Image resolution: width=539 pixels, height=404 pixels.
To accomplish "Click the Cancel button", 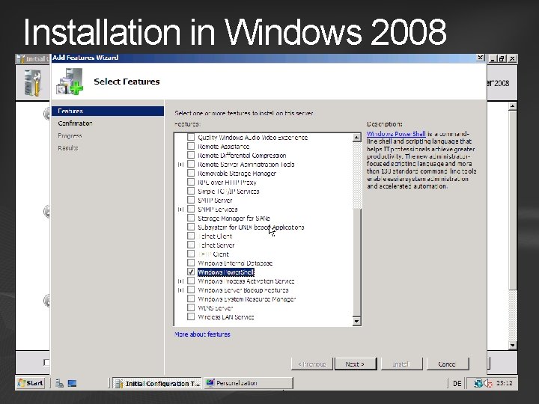I will 447,364.
